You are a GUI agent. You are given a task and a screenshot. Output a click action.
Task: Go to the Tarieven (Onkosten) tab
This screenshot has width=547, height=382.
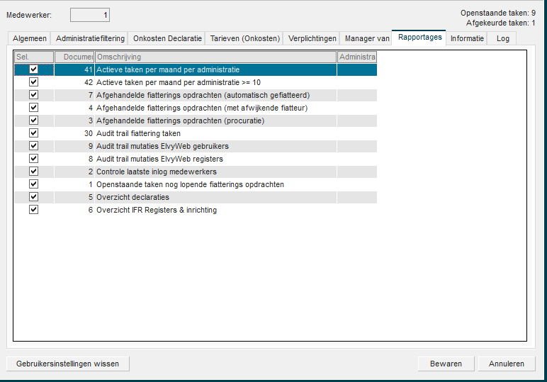click(245, 38)
